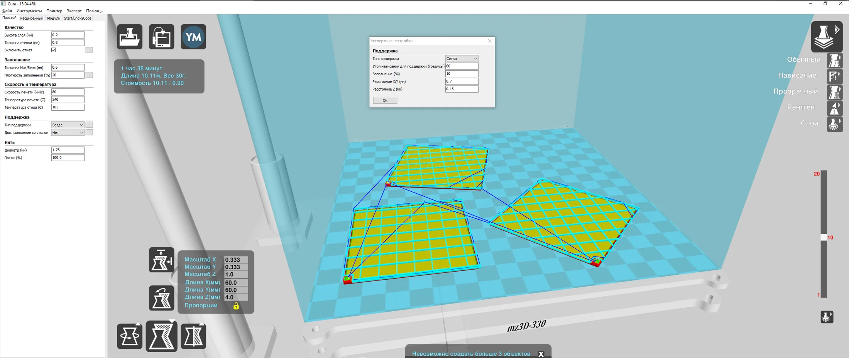Switch to Слои layers view icon
Screen dimensions: 849x358
[834, 124]
